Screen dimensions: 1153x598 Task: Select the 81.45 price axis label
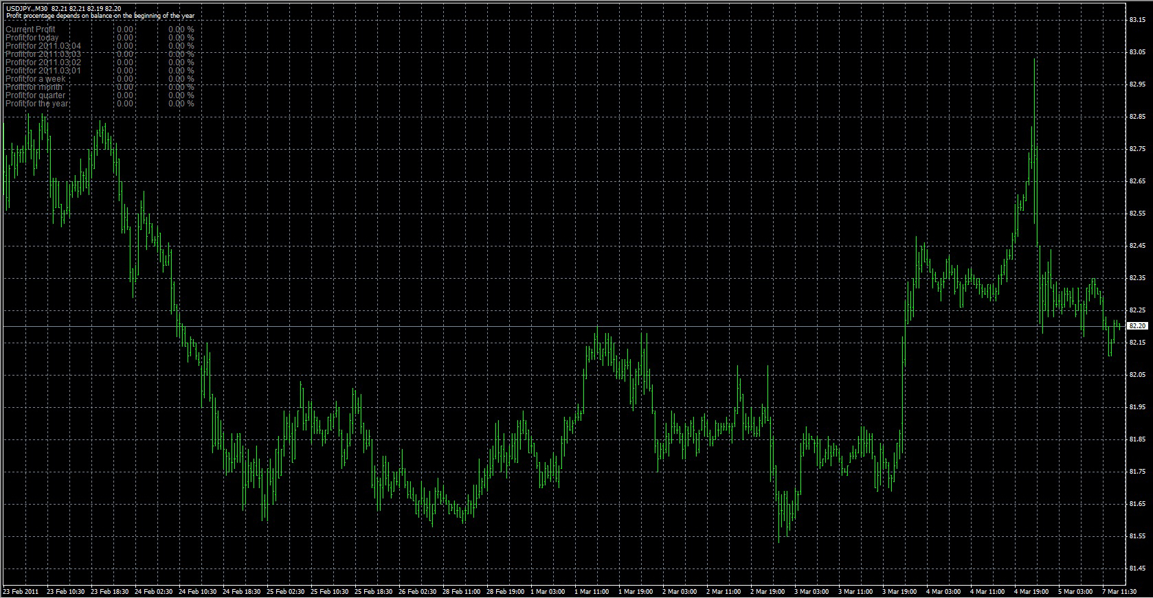[1137, 568]
